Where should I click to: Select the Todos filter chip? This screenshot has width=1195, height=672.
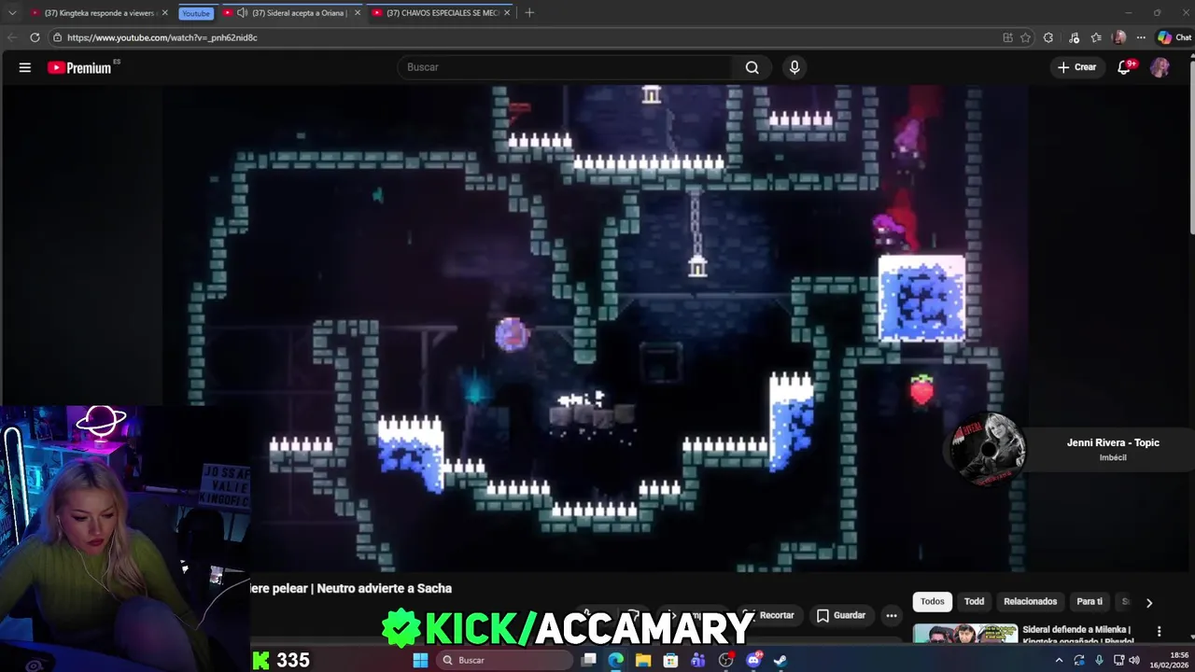(932, 601)
